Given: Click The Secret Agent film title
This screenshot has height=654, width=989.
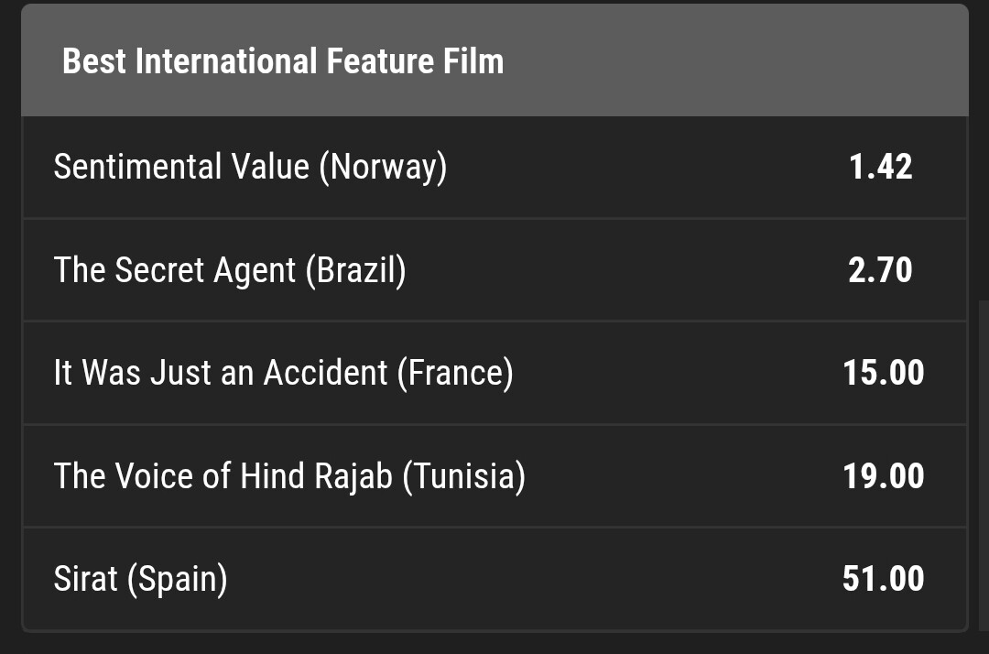Looking at the screenshot, I should pos(174,270).
